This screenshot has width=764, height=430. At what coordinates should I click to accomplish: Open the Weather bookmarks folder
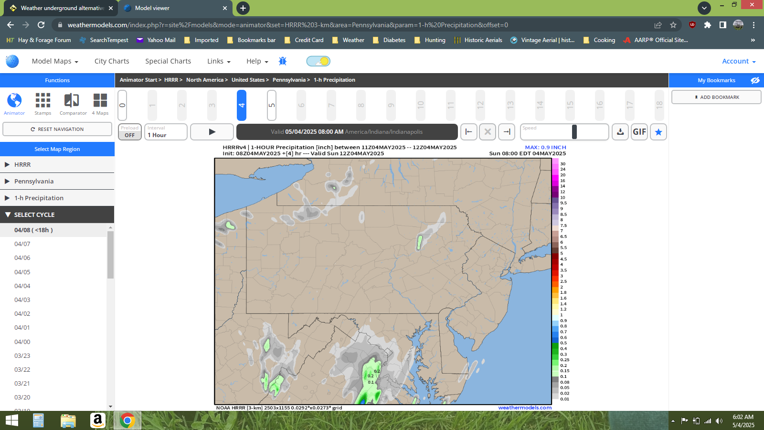pos(348,40)
